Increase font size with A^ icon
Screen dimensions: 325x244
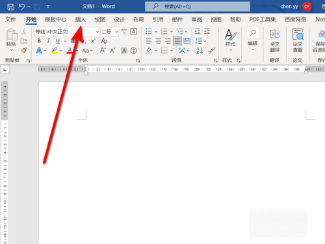tap(103, 51)
